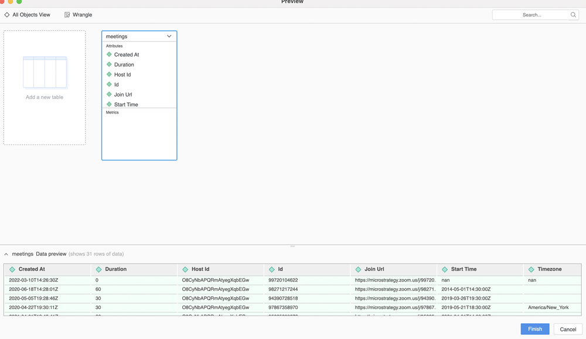
Task: Open the All Objects View
Action: pyautogui.click(x=31, y=15)
